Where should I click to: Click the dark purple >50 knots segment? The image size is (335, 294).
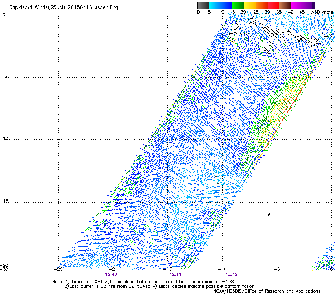[314, 5]
